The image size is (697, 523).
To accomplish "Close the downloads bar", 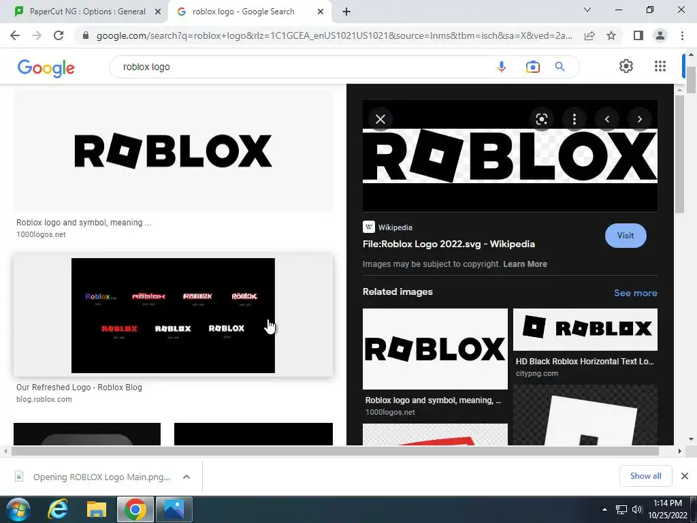I will click(x=685, y=476).
